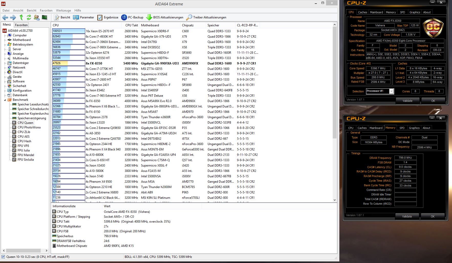The image size is (452, 263).
Task: Expand the Computer tree node
Action: tap(5, 36)
